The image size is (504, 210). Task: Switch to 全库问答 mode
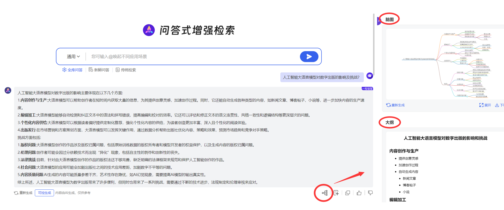72,70
